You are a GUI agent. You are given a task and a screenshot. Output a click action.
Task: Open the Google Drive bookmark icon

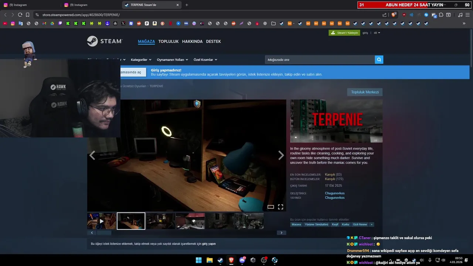pos(52,23)
